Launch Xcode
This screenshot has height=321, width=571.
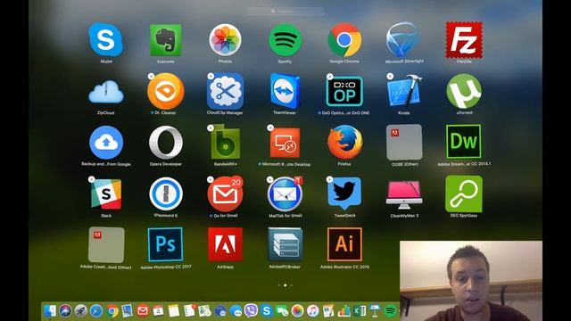tap(404, 91)
